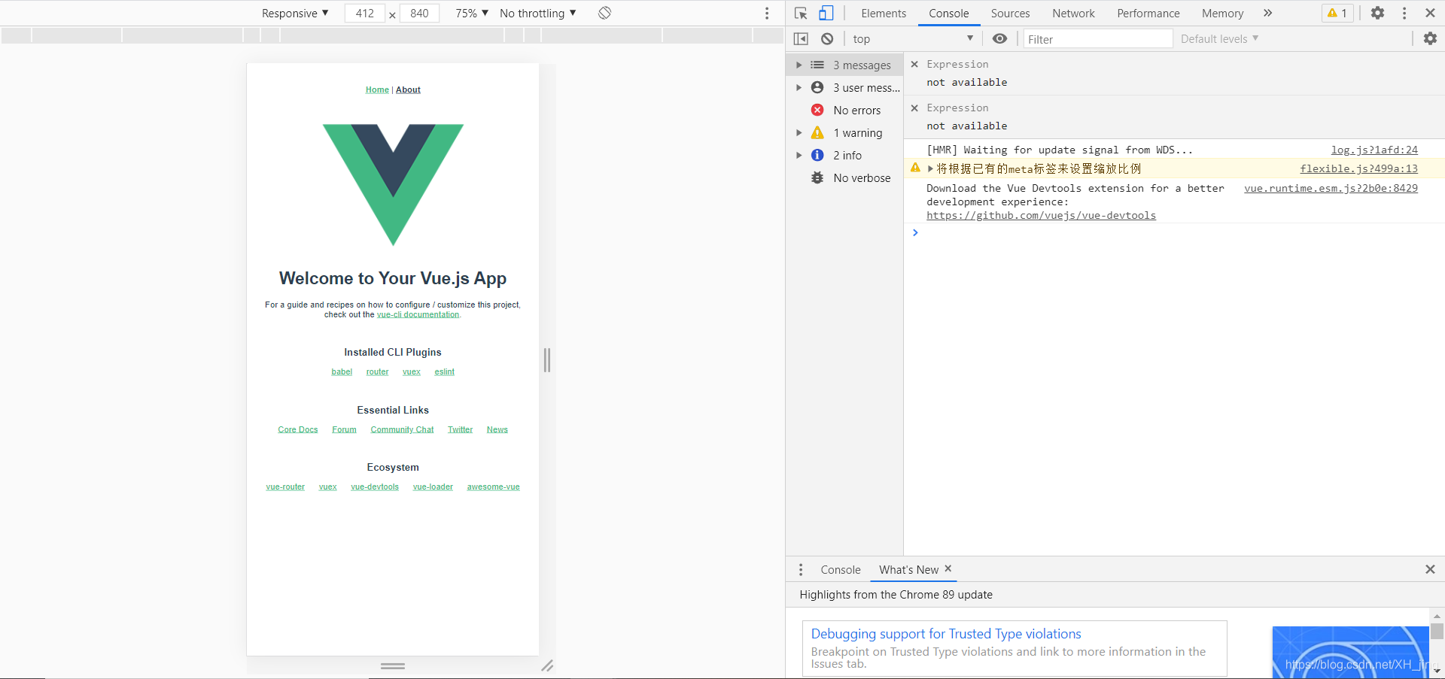1445x679 pixels.
Task: Open the awesome-vue link
Action: click(493, 487)
